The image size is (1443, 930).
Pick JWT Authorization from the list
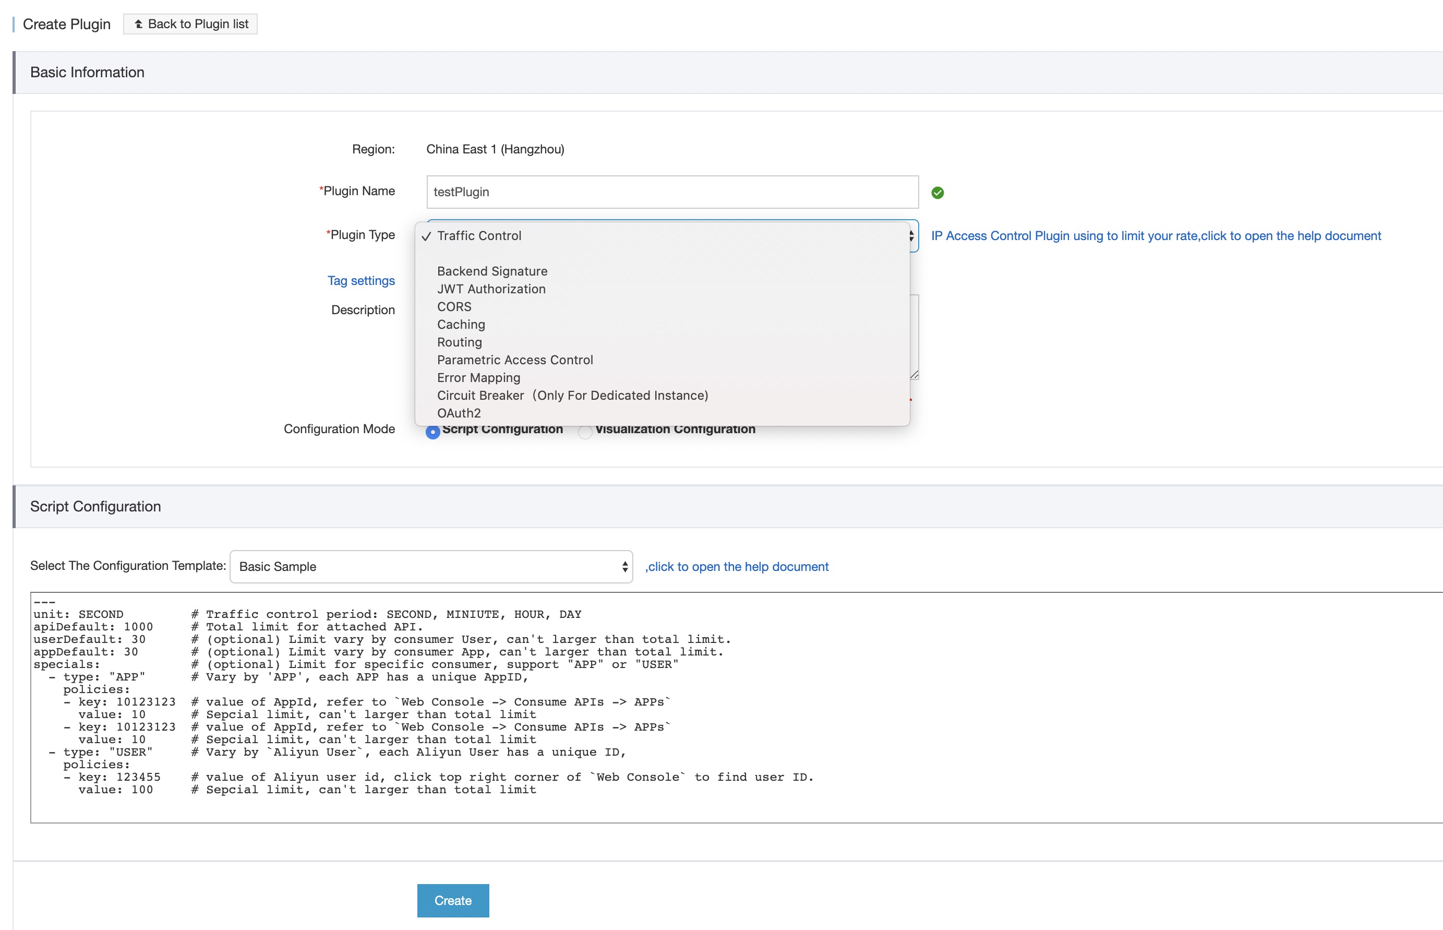pos(491,289)
